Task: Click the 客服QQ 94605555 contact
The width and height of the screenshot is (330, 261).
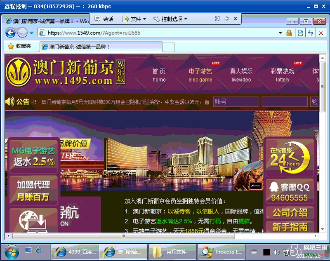Action: (x=290, y=192)
